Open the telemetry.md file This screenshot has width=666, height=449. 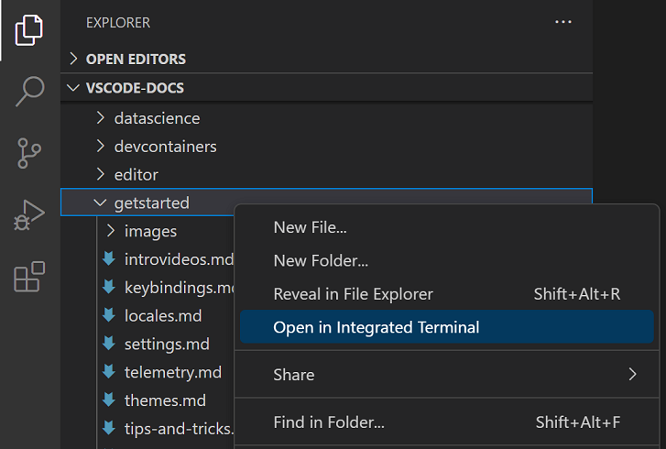172,372
